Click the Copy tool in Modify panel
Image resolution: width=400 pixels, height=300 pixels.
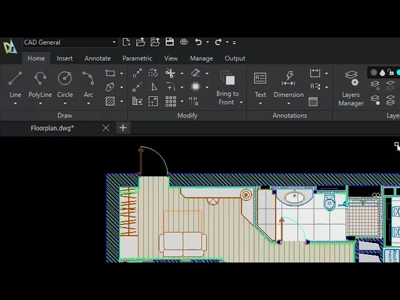click(137, 87)
